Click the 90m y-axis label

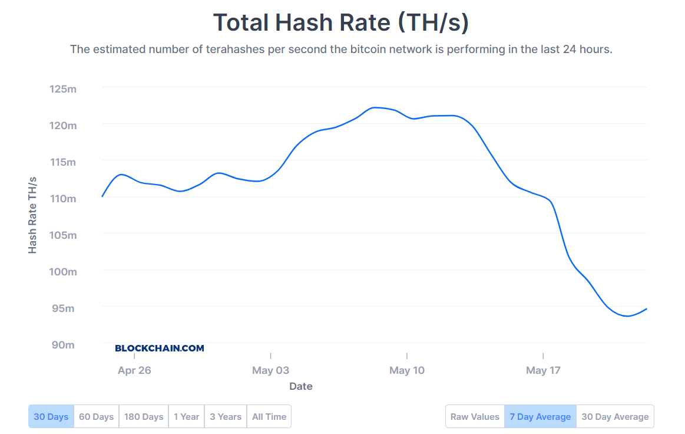[x=63, y=344]
